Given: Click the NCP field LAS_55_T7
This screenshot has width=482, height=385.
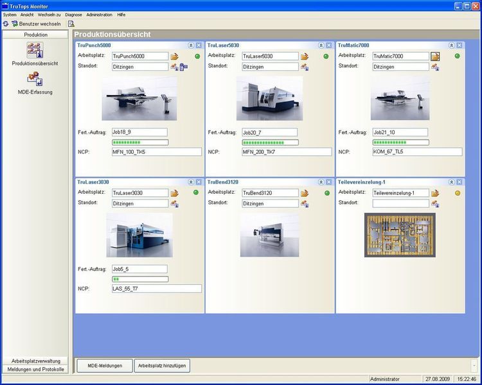Looking at the screenshot, I should 157,289.
